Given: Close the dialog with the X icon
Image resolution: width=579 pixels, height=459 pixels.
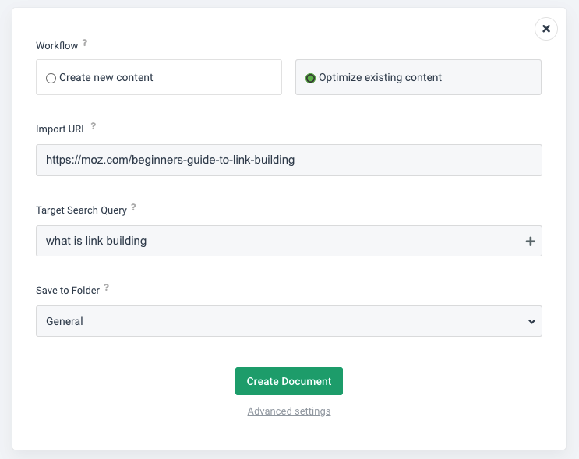Looking at the screenshot, I should click(x=546, y=29).
